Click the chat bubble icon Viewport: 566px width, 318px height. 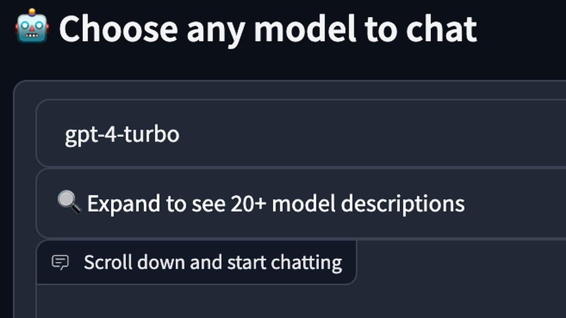[x=60, y=262]
